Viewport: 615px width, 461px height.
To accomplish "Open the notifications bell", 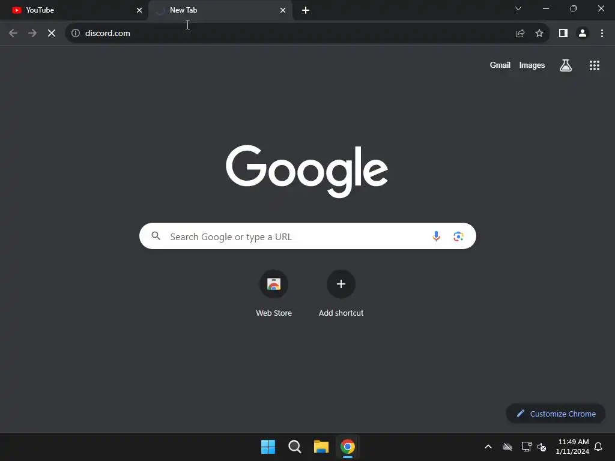I will [x=598, y=447].
